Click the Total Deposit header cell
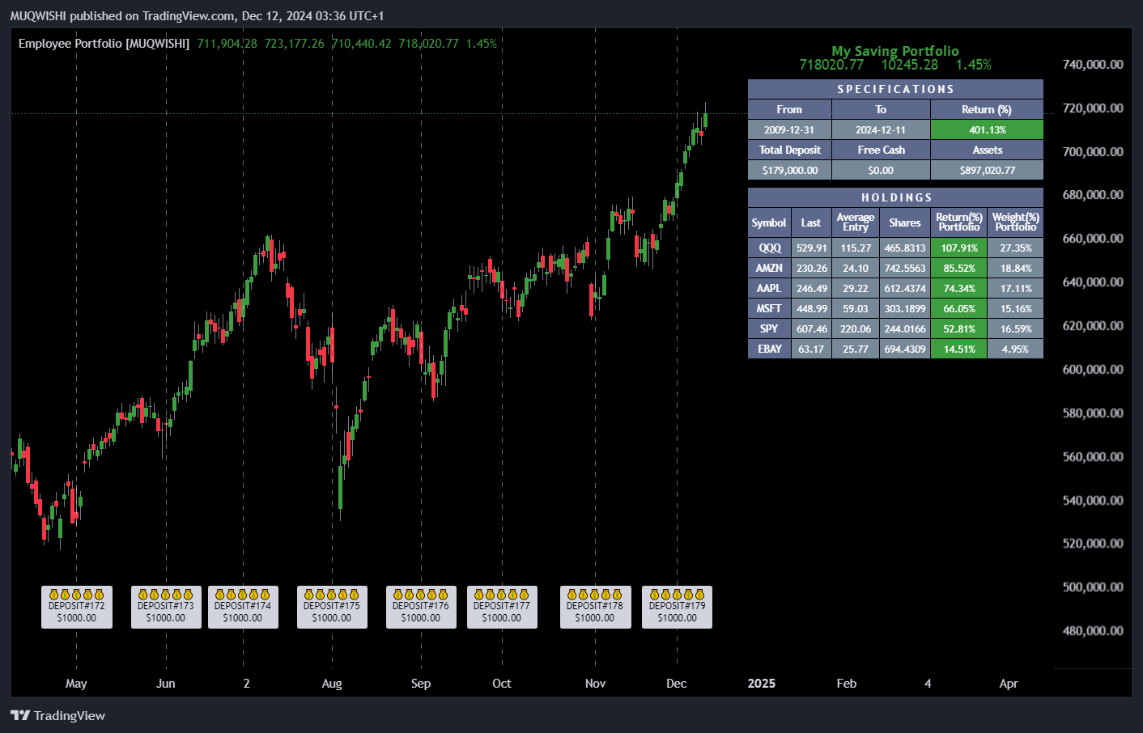This screenshot has height=733, width=1143. point(789,150)
